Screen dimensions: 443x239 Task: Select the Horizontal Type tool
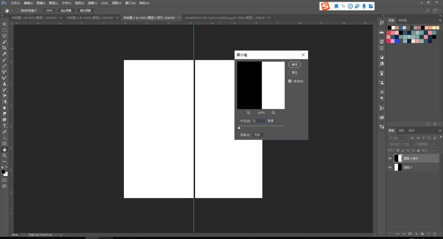click(x=4, y=126)
